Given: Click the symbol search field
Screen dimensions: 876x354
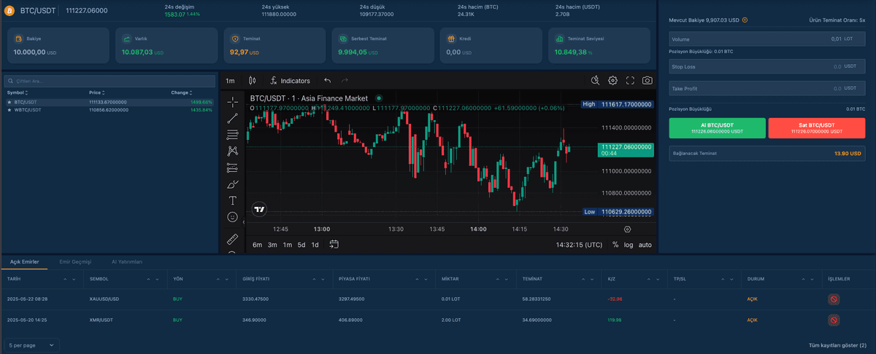Looking at the screenshot, I should [x=109, y=81].
